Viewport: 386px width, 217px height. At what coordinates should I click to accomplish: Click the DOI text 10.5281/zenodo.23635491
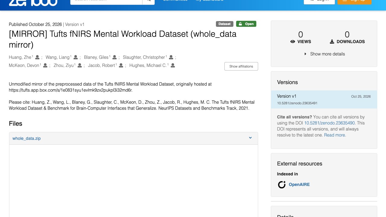click(x=297, y=103)
